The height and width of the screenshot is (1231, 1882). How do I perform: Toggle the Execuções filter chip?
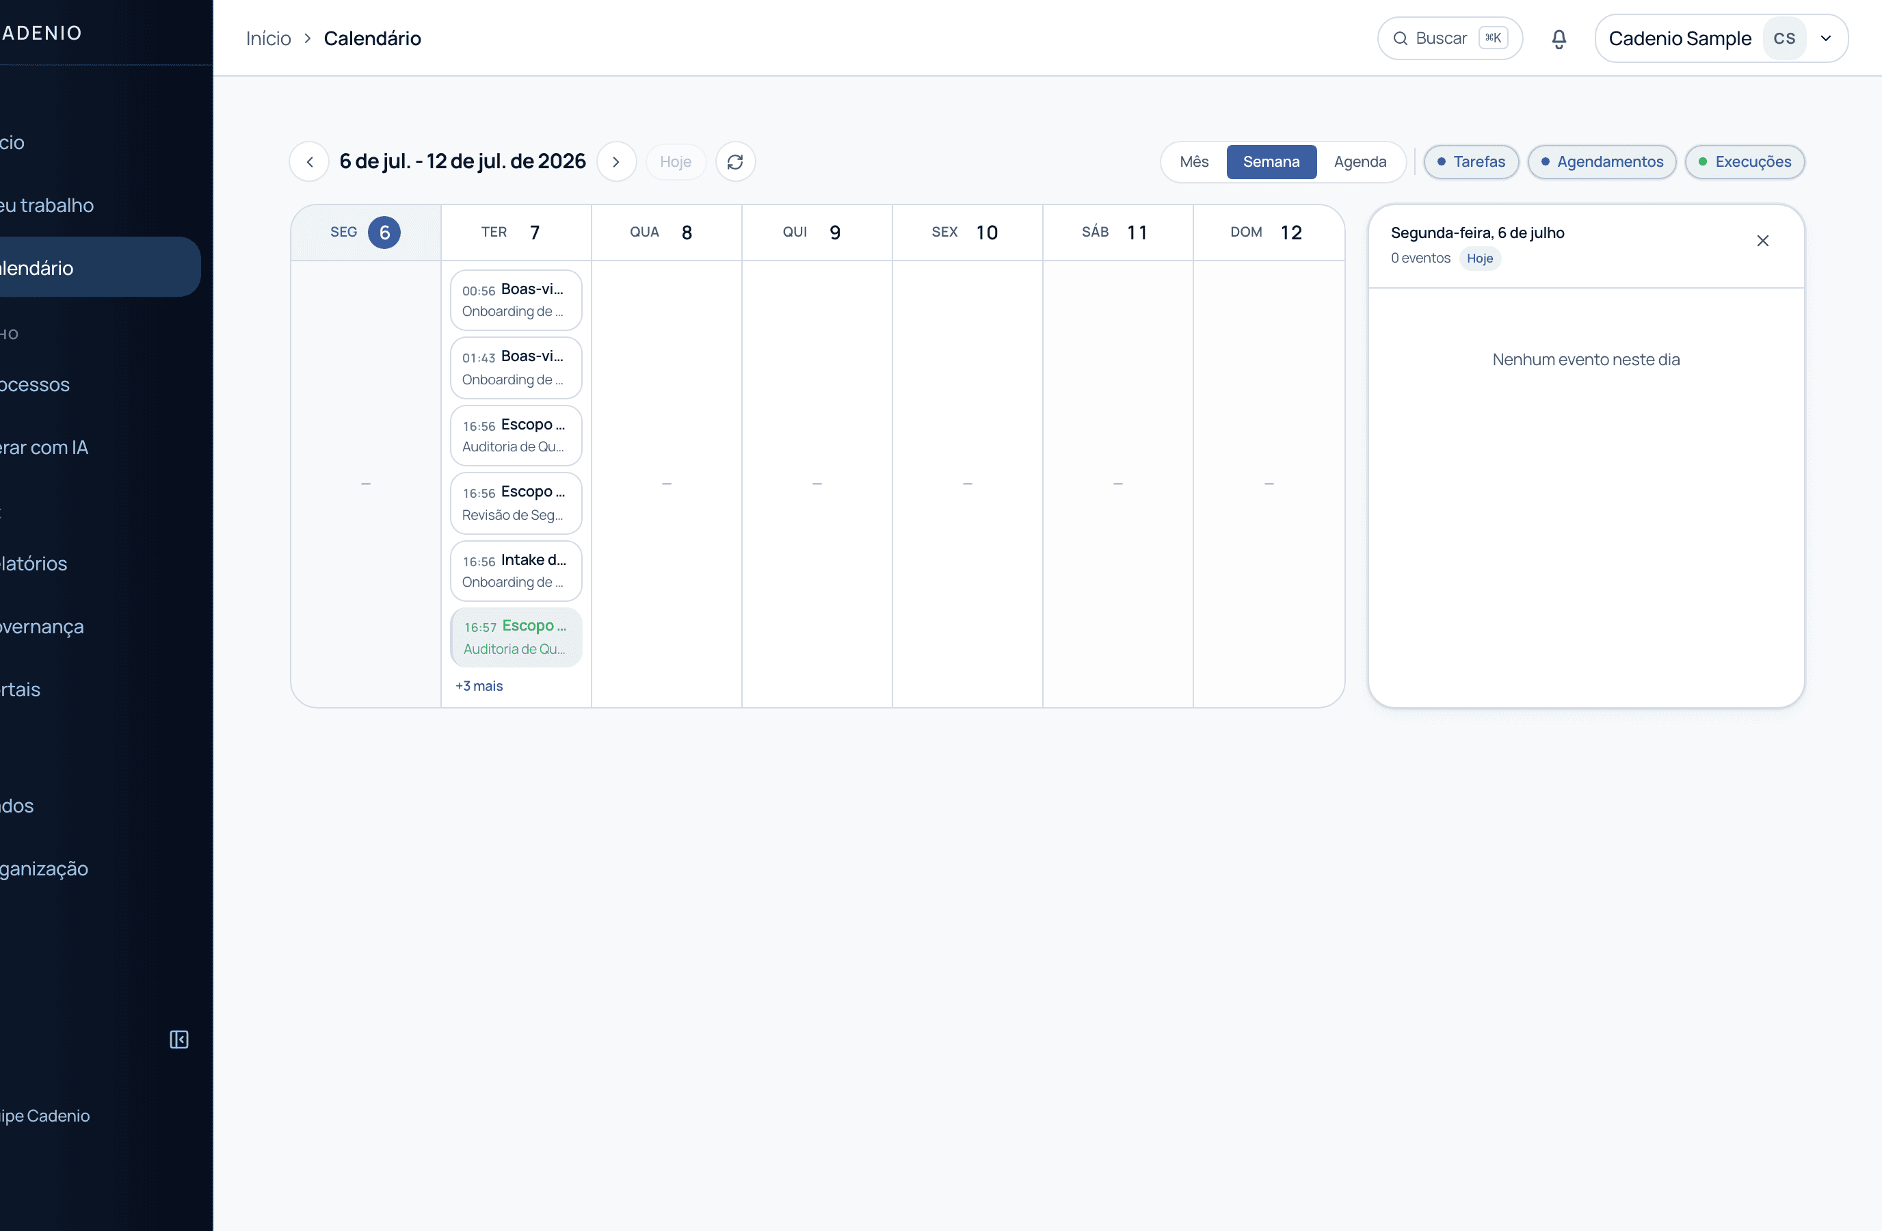pos(1745,162)
